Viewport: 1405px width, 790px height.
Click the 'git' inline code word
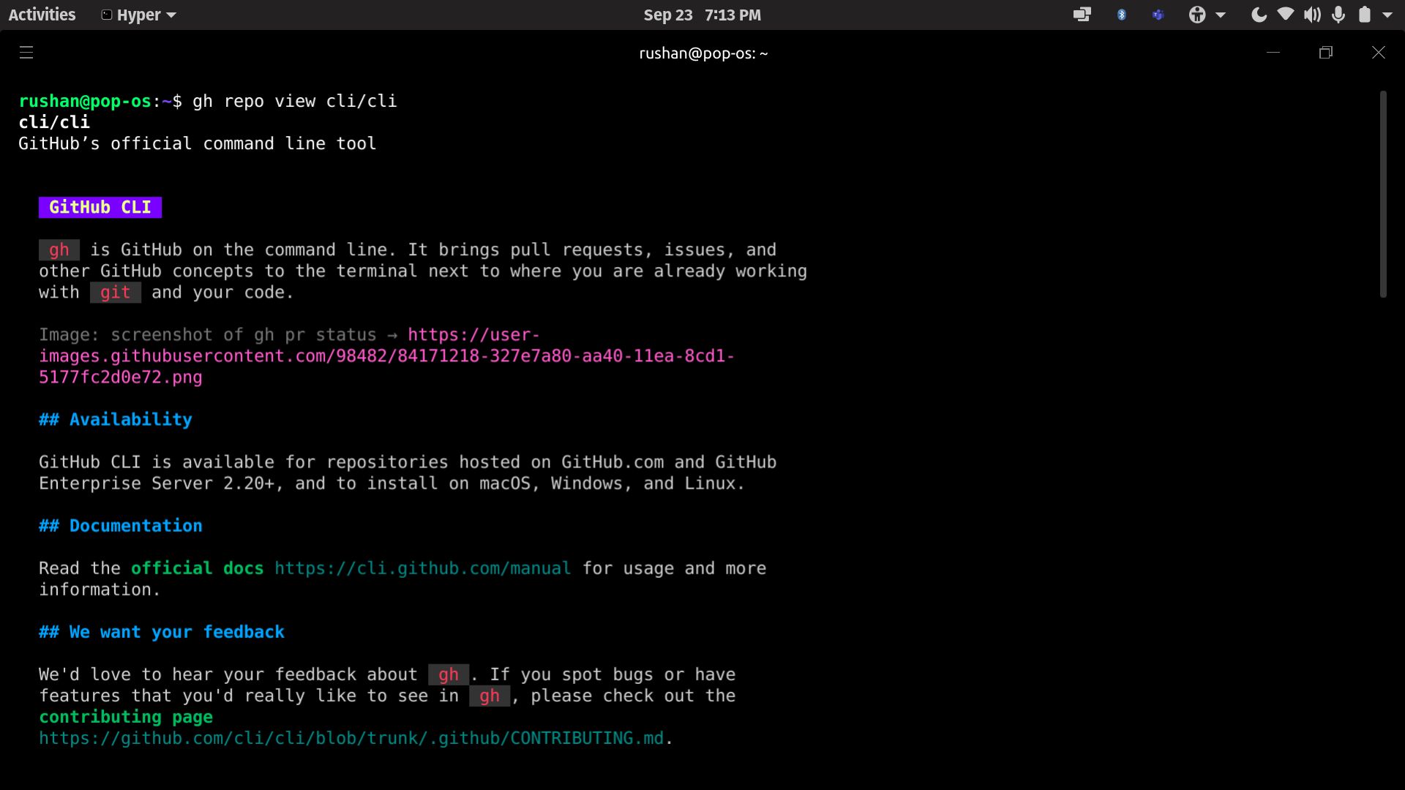tap(115, 293)
